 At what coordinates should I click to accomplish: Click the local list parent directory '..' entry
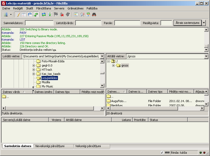coord(6,97)
